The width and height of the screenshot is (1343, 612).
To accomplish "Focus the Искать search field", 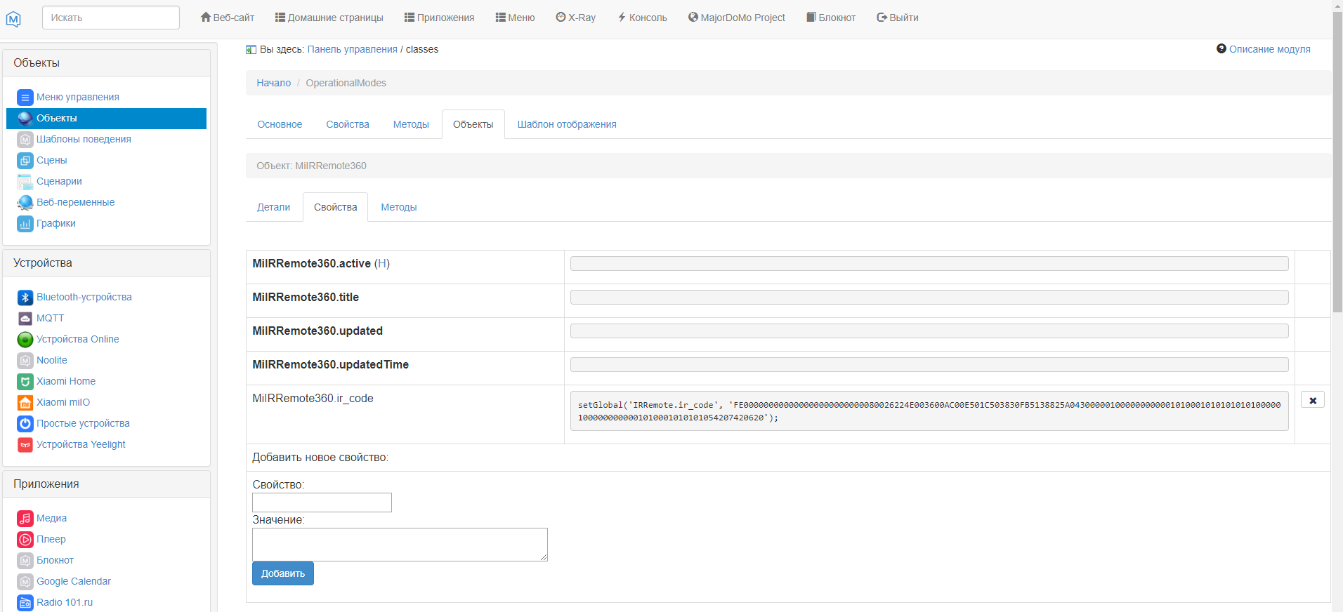I will pos(111,18).
